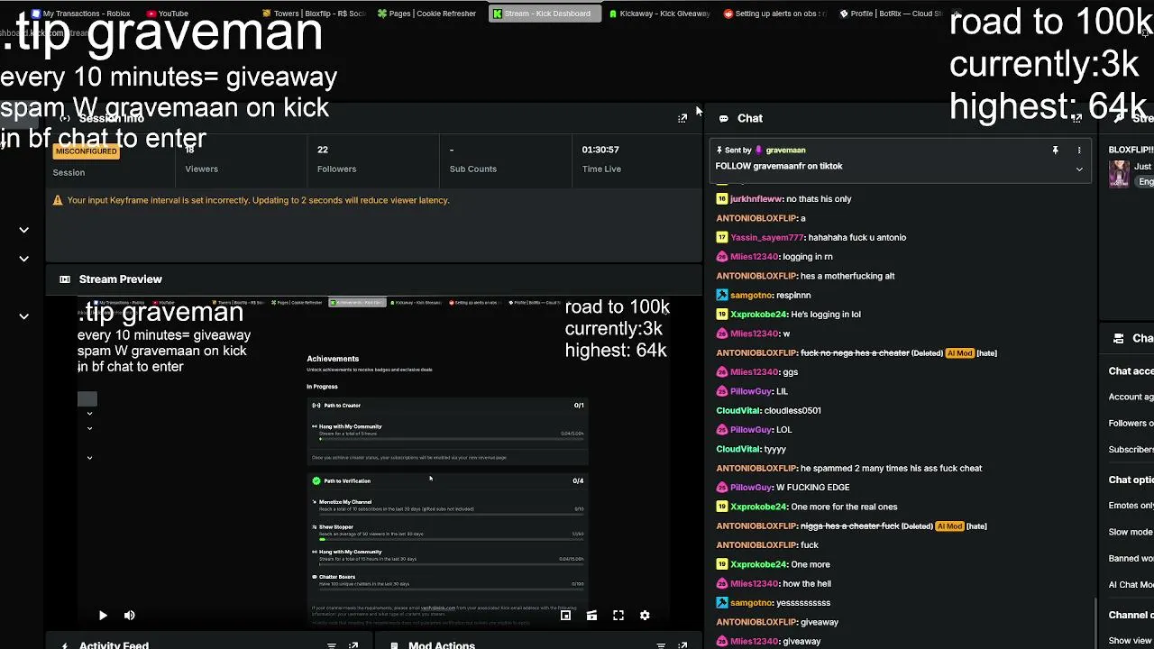1154x649 pixels.
Task: Click the Chat panel title
Action: click(x=750, y=118)
